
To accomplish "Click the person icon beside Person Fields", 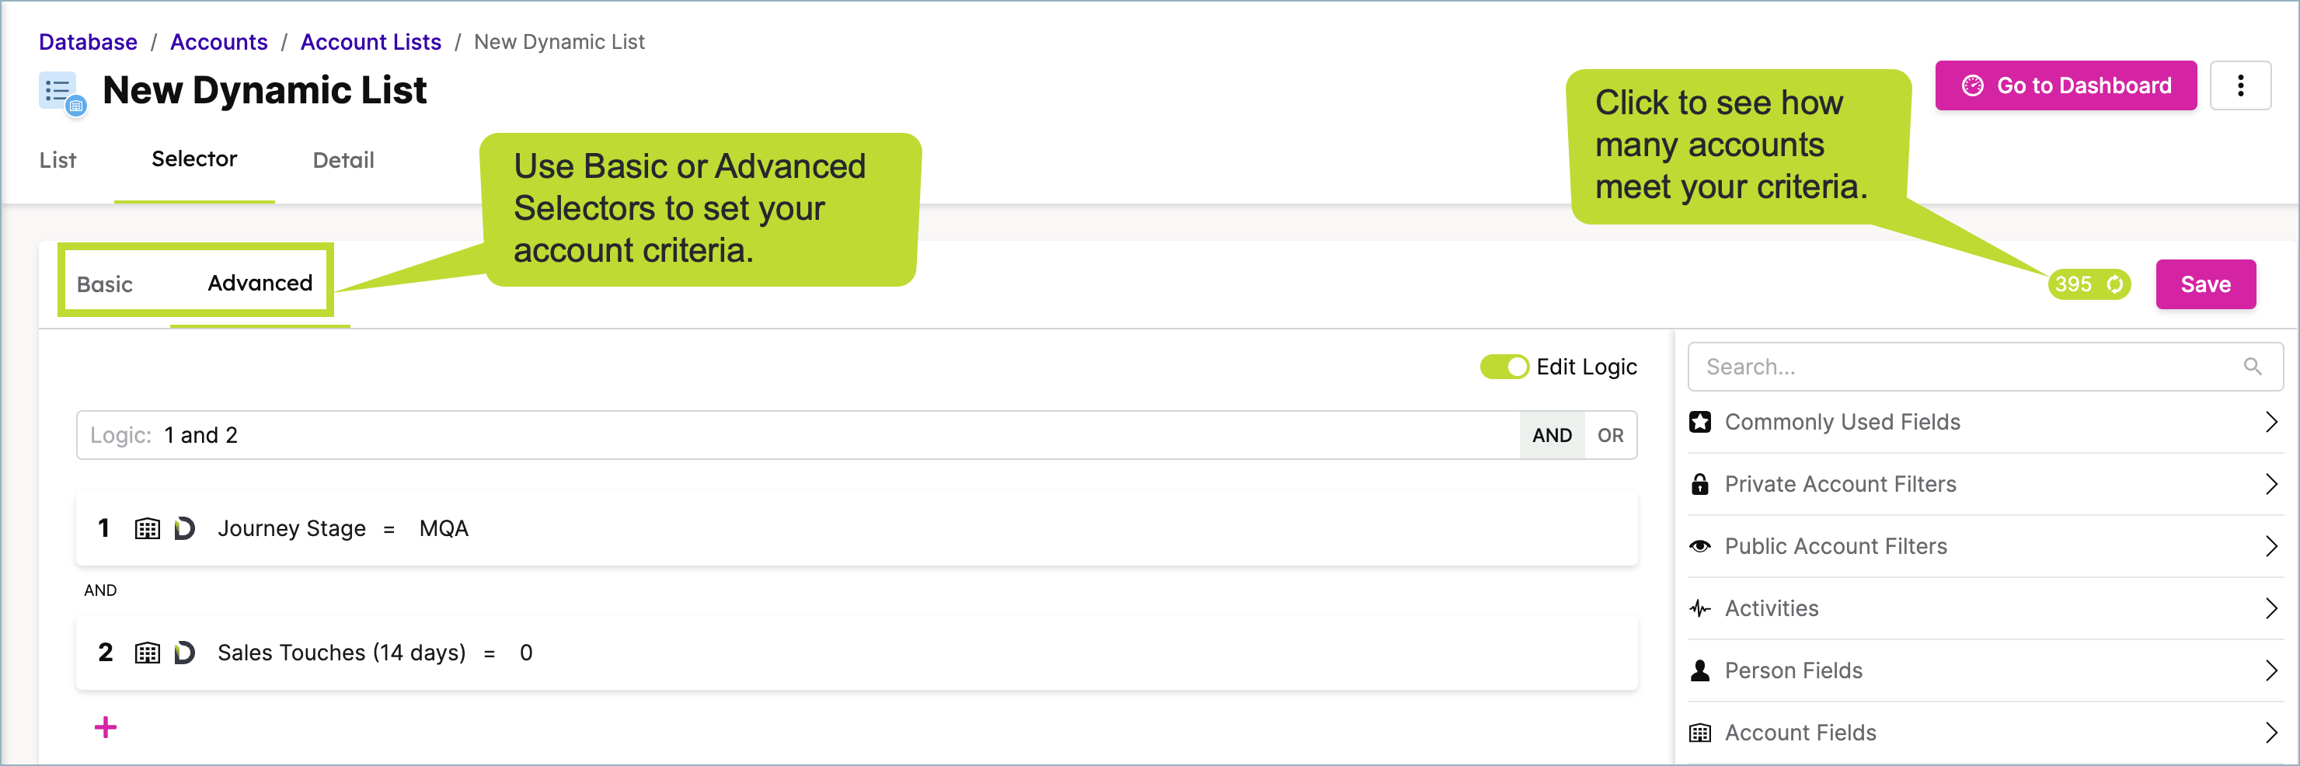I will pyautogui.click(x=1700, y=670).
